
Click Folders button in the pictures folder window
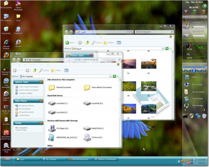click(109, 43)
